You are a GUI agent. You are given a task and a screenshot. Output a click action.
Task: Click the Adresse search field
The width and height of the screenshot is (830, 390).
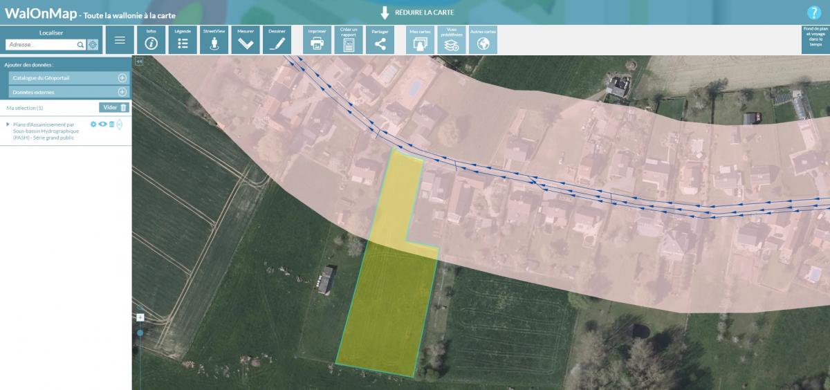[x=41, y=45]
